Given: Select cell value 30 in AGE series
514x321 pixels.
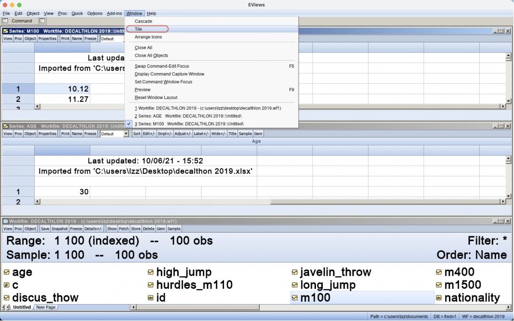Looking at the screenshot, I should [62, 192].
